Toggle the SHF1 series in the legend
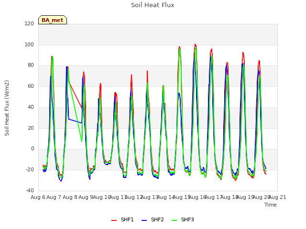The width and height of the screenshot is (306, 229). click(122, 219)
